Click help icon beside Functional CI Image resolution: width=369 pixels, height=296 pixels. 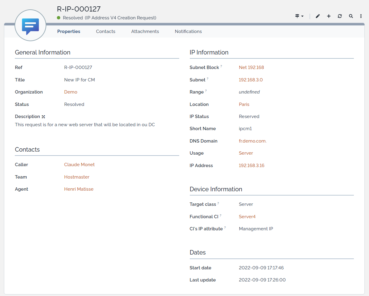pyautogui.click(x=220, y=216)
